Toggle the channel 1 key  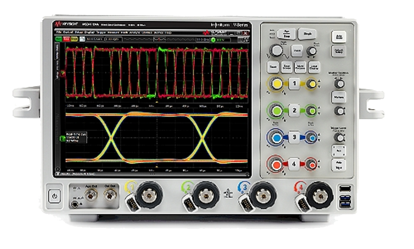[x=294, y=84]
